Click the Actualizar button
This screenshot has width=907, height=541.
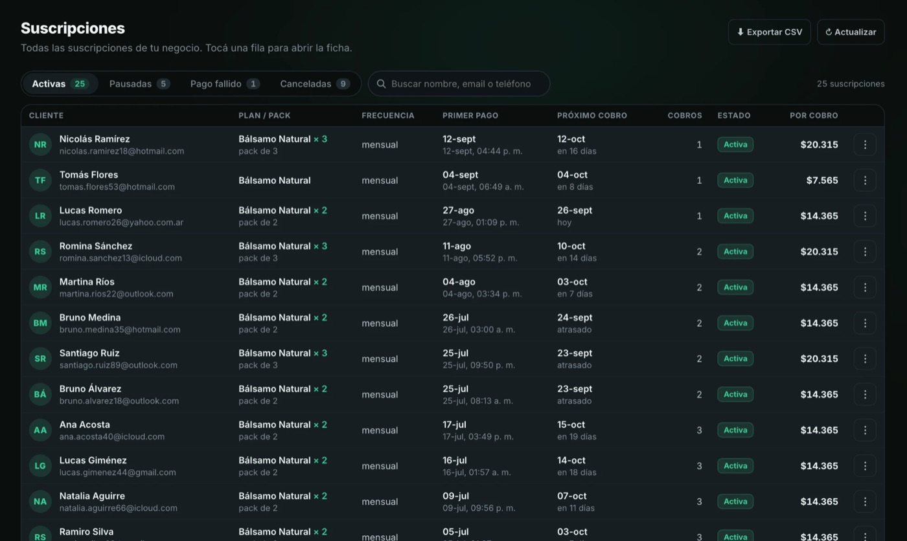[x=851, y=32]
